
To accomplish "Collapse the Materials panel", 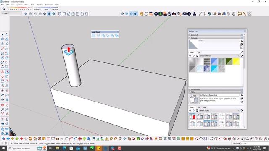I will [216, 38].
